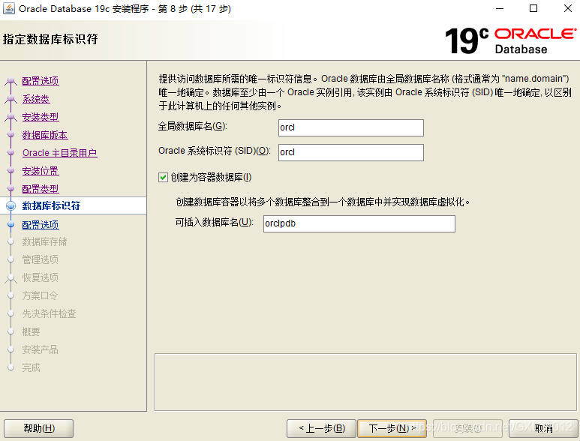Maximize the installer window
This screenshot has height=441, width=580.
[533, 8]
